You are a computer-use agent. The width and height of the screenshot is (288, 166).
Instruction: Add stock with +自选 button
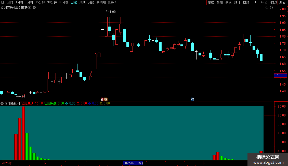coord(273,2)
